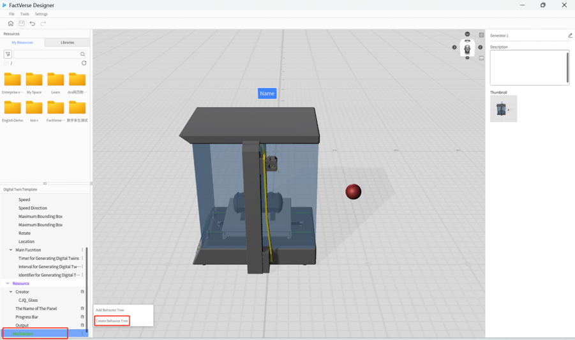
Task: Select the Output tree item
Action: point(22,325)
